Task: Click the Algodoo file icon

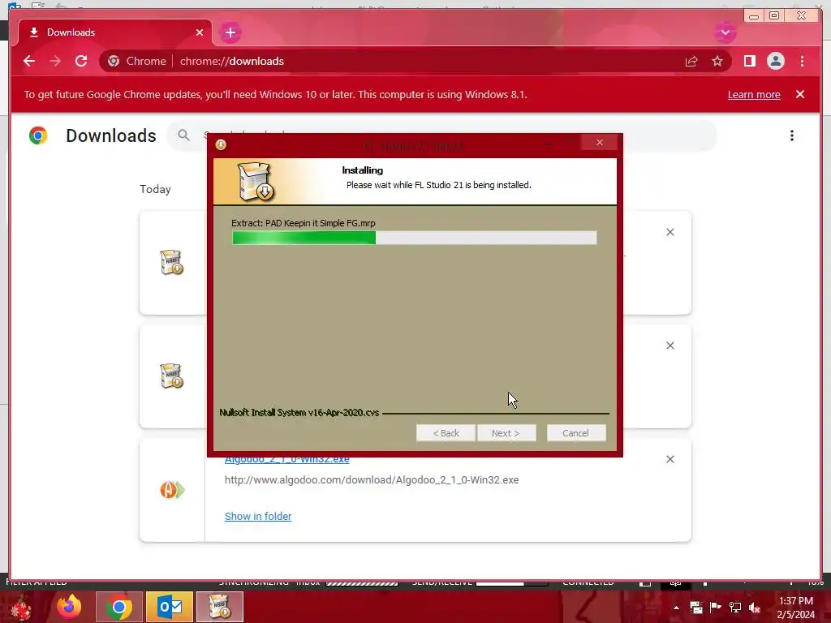Action: click(172, 489)
